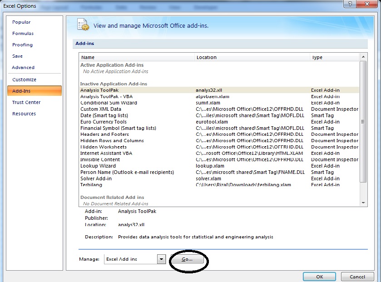
Task: Select the Analysis ToolPak row
Action: pos(219,90)
